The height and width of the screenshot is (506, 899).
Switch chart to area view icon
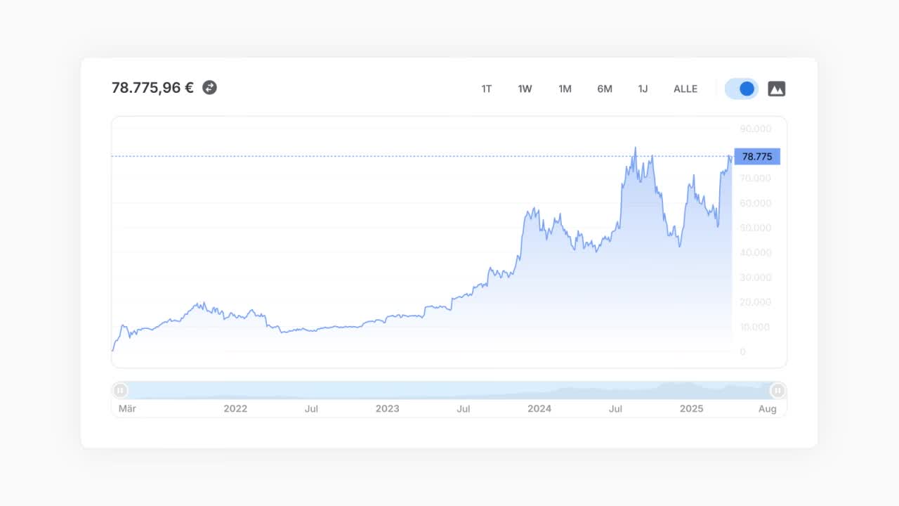(x=776, y=89)
